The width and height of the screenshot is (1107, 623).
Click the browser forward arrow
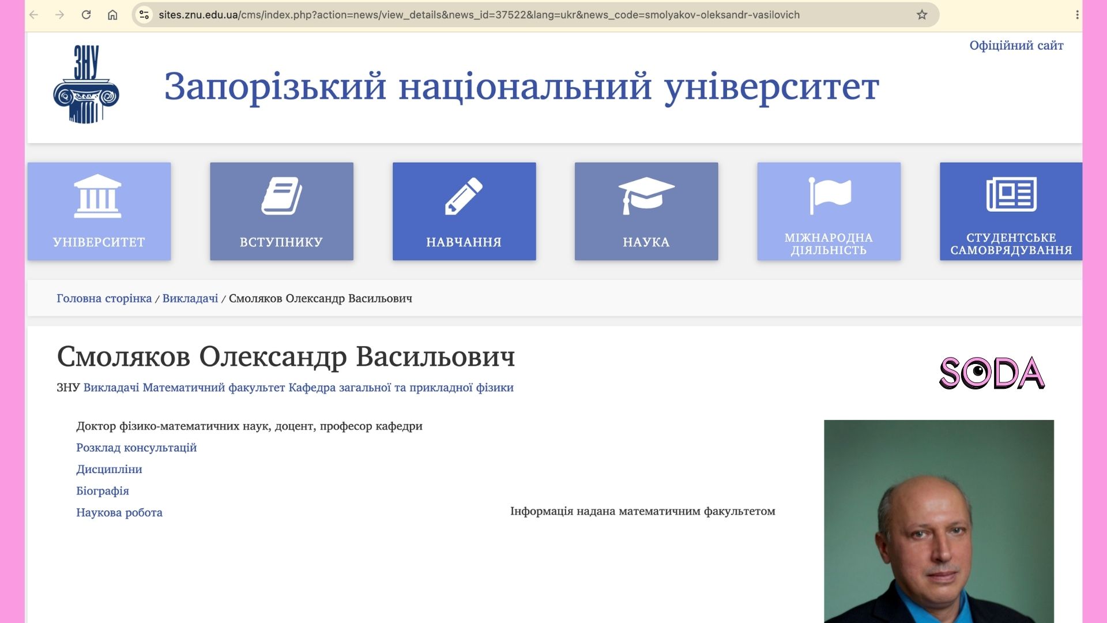[x=60, y=15]
